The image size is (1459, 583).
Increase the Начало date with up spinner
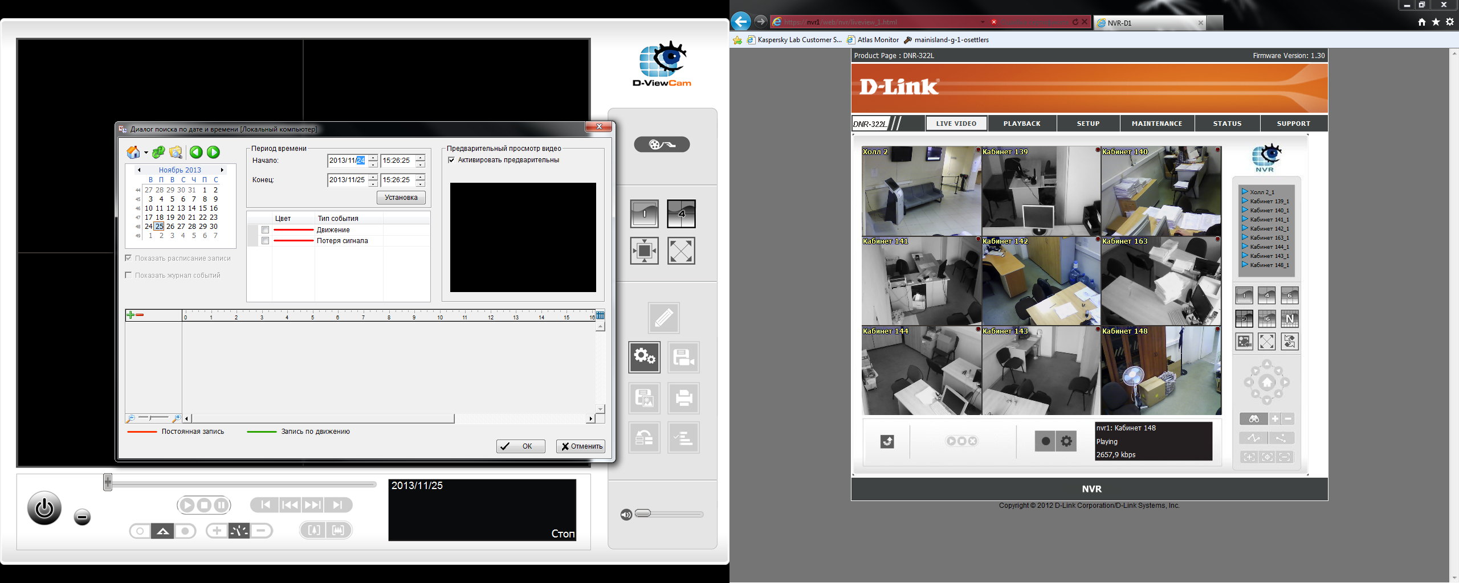coord(373,158)
